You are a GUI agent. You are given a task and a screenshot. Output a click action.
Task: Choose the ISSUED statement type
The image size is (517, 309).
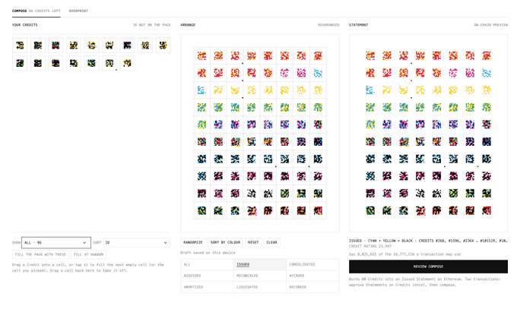(260, 264)
